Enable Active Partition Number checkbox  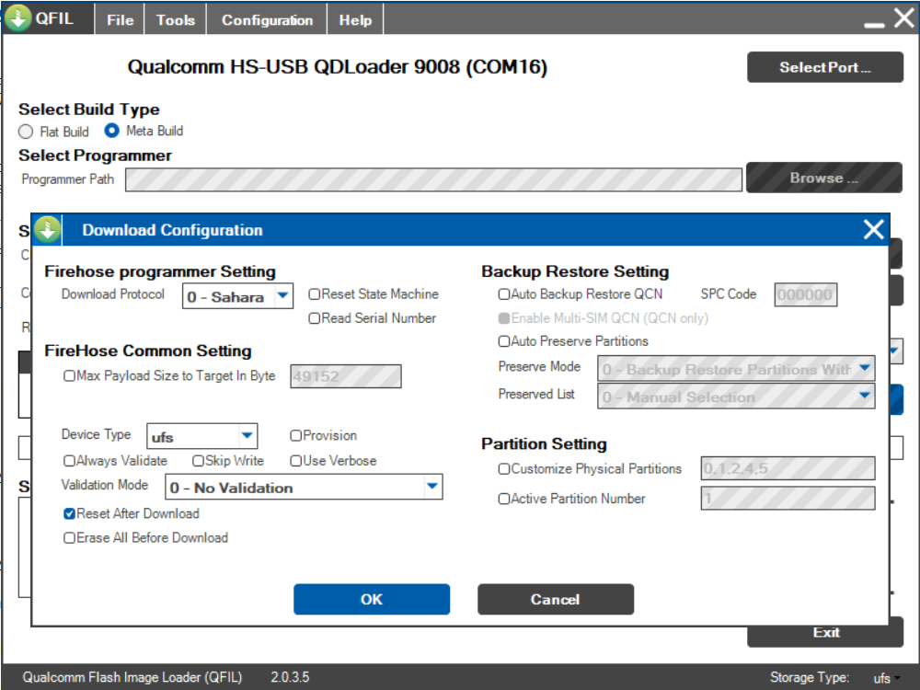click(504, 499)
